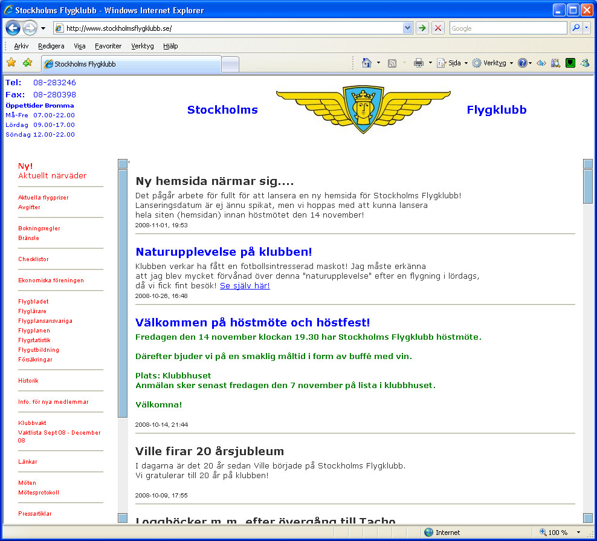Open Favorites Center star icon

[x=11, y=62]
